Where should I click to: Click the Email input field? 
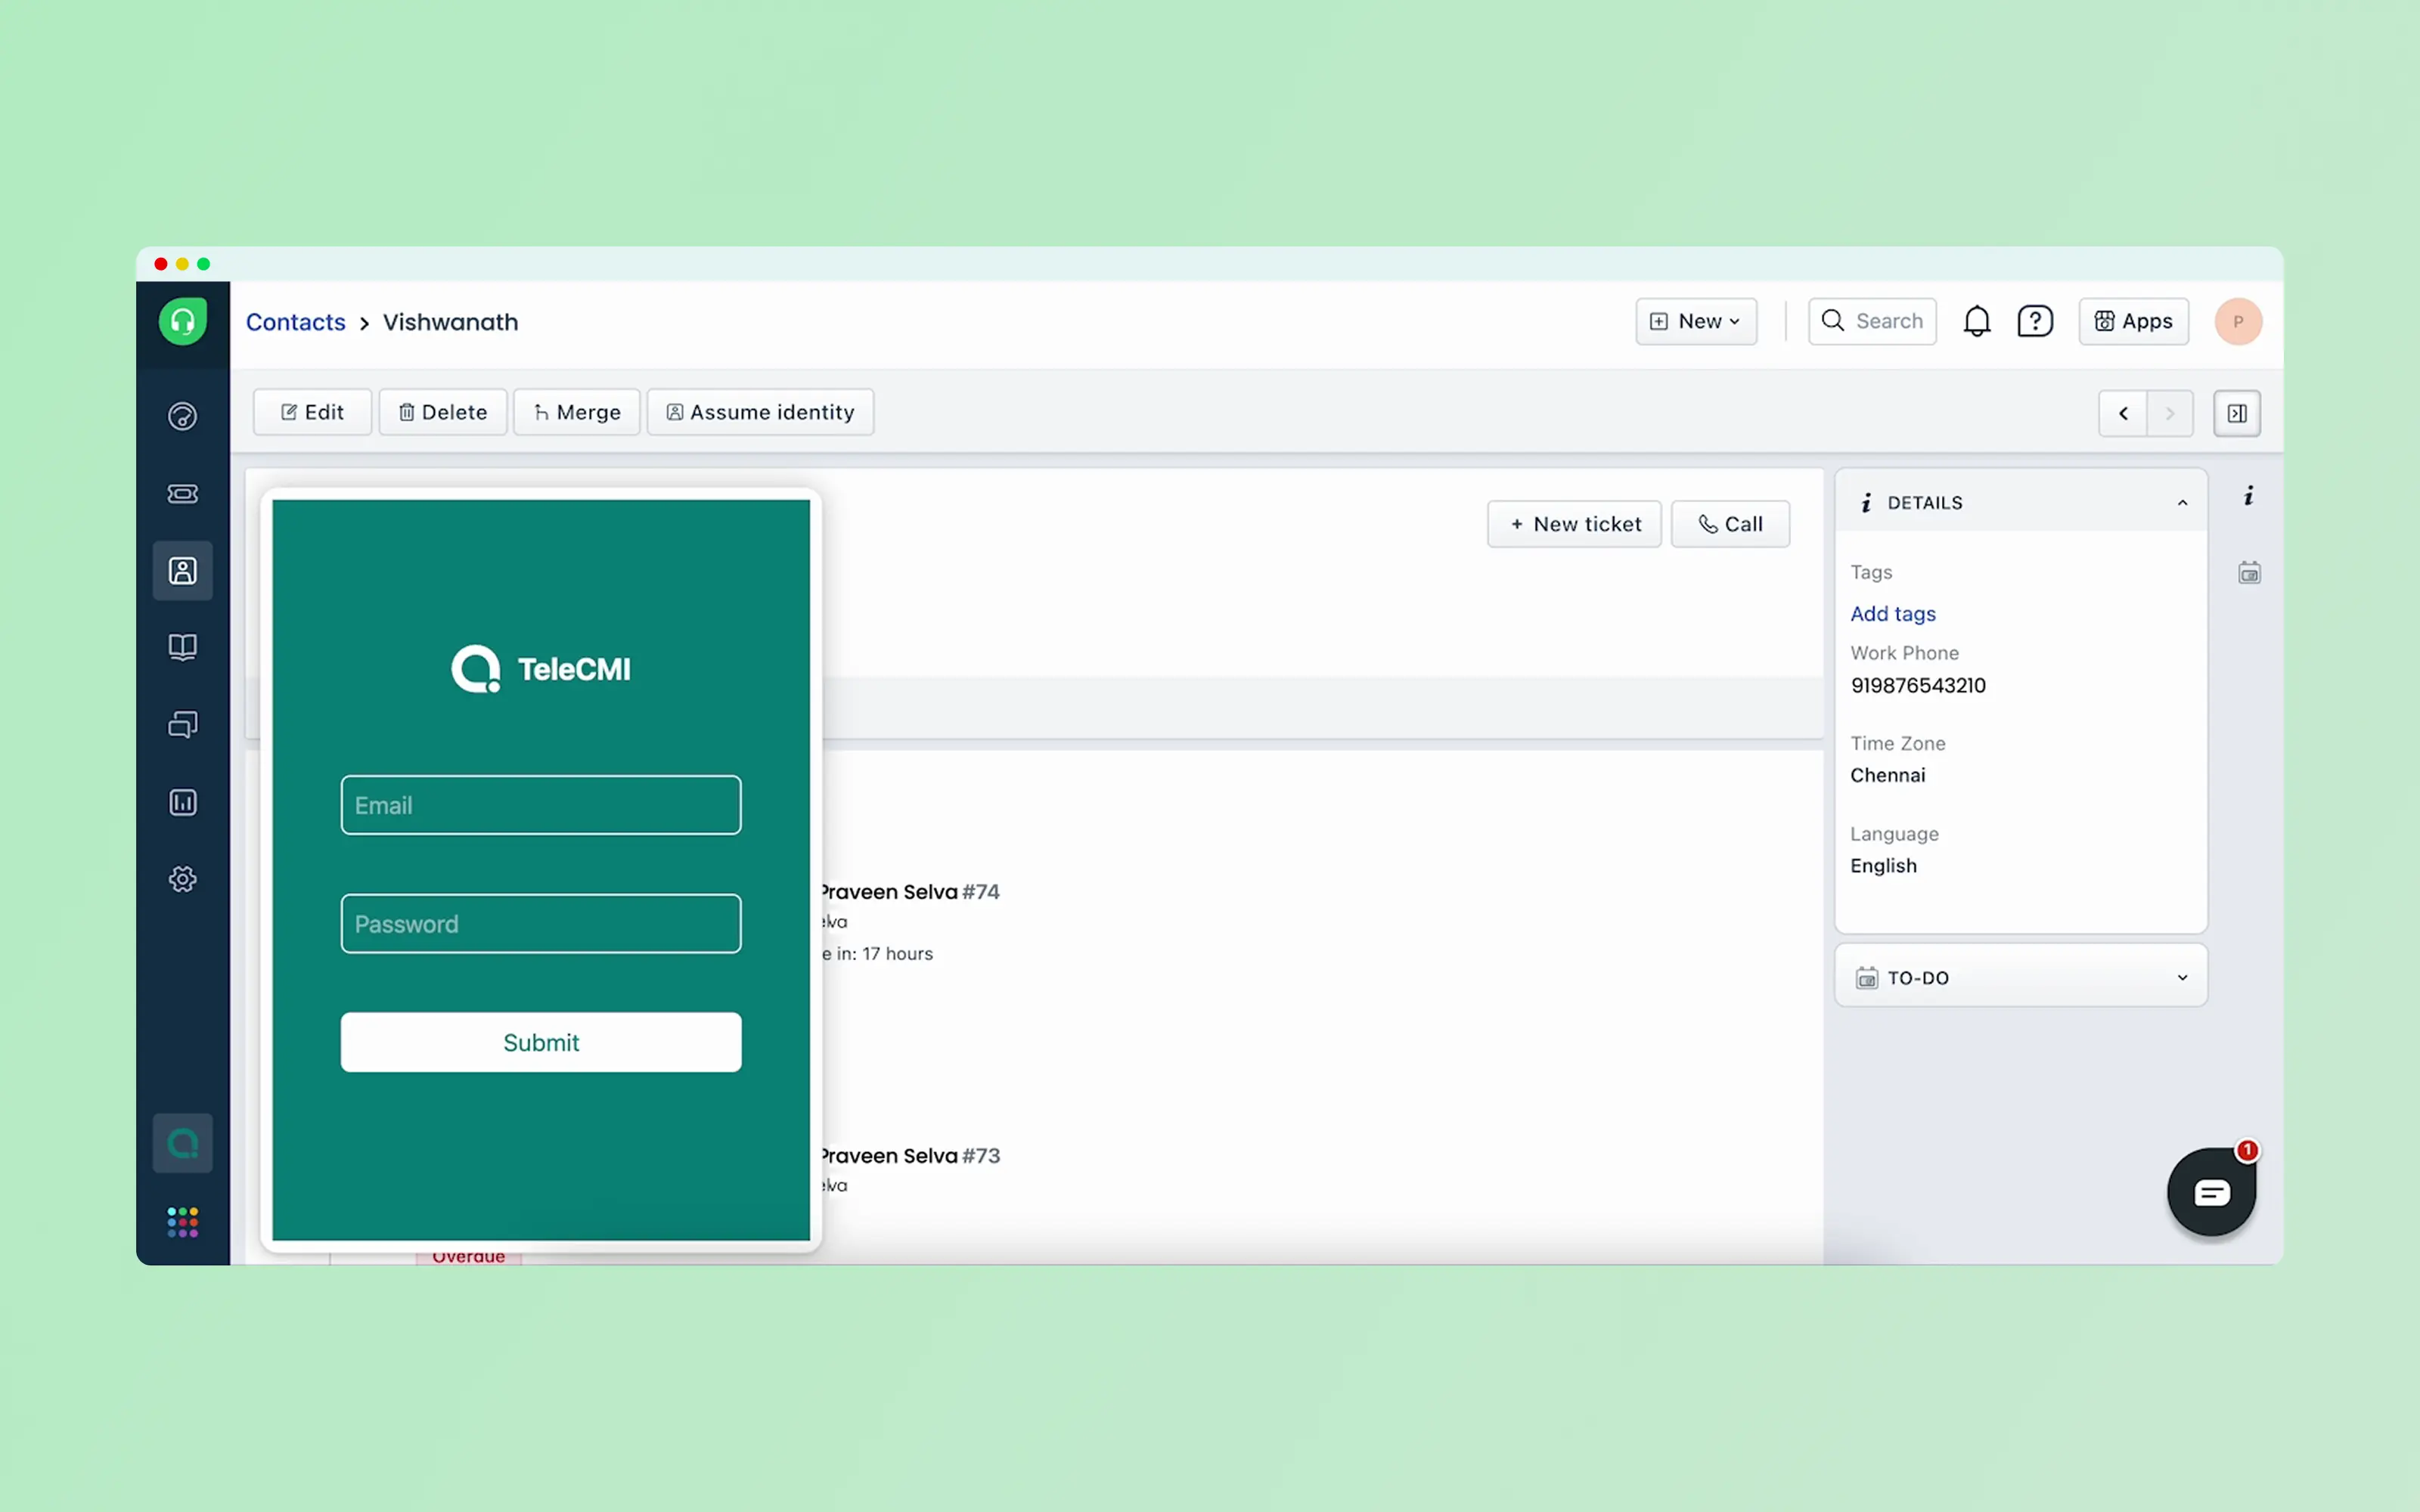[x=541, y=805]
